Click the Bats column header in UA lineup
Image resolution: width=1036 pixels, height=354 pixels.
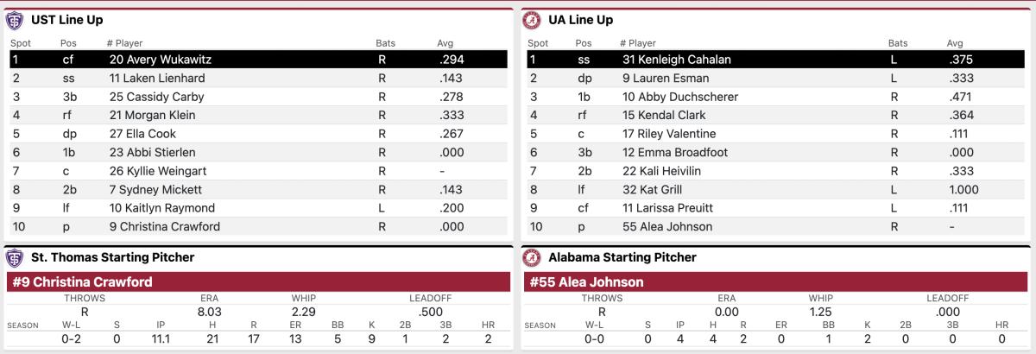(x=898, y=42)
